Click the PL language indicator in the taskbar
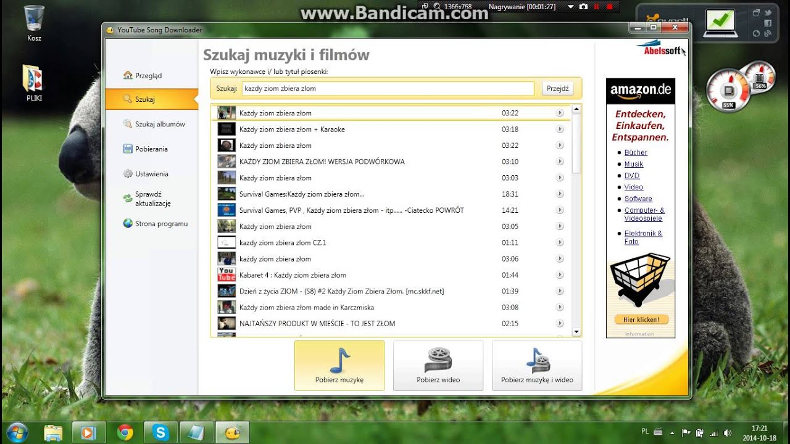 [645, 432]
